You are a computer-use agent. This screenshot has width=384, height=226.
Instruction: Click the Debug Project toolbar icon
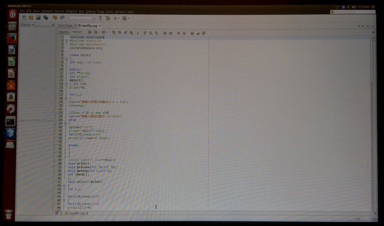(x=124, y=18)
